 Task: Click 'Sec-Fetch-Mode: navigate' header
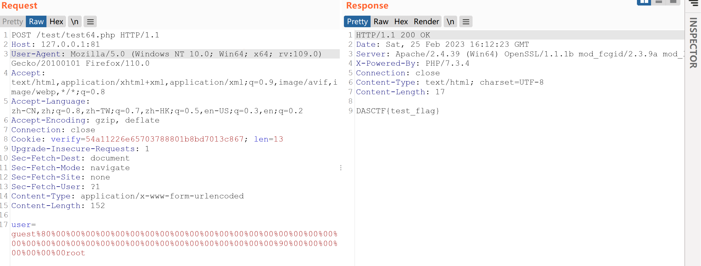click(70, 168)
